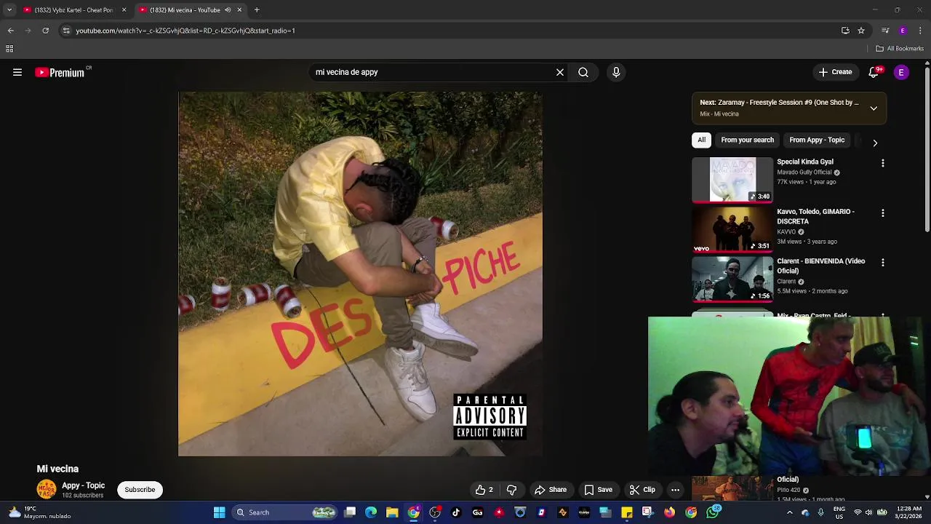Dislike the Mi vecina video
The width and height of the screenshot is (931, 524).
(x=511, y=490)
